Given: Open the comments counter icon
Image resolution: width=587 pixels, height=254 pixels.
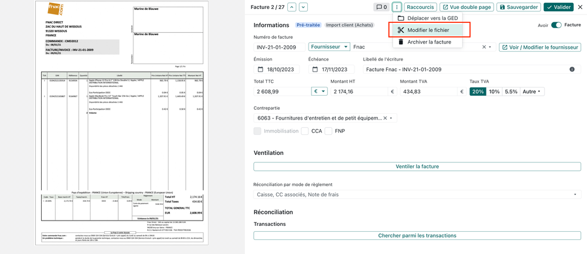Looking at the screenshot, I should (381, 7).
